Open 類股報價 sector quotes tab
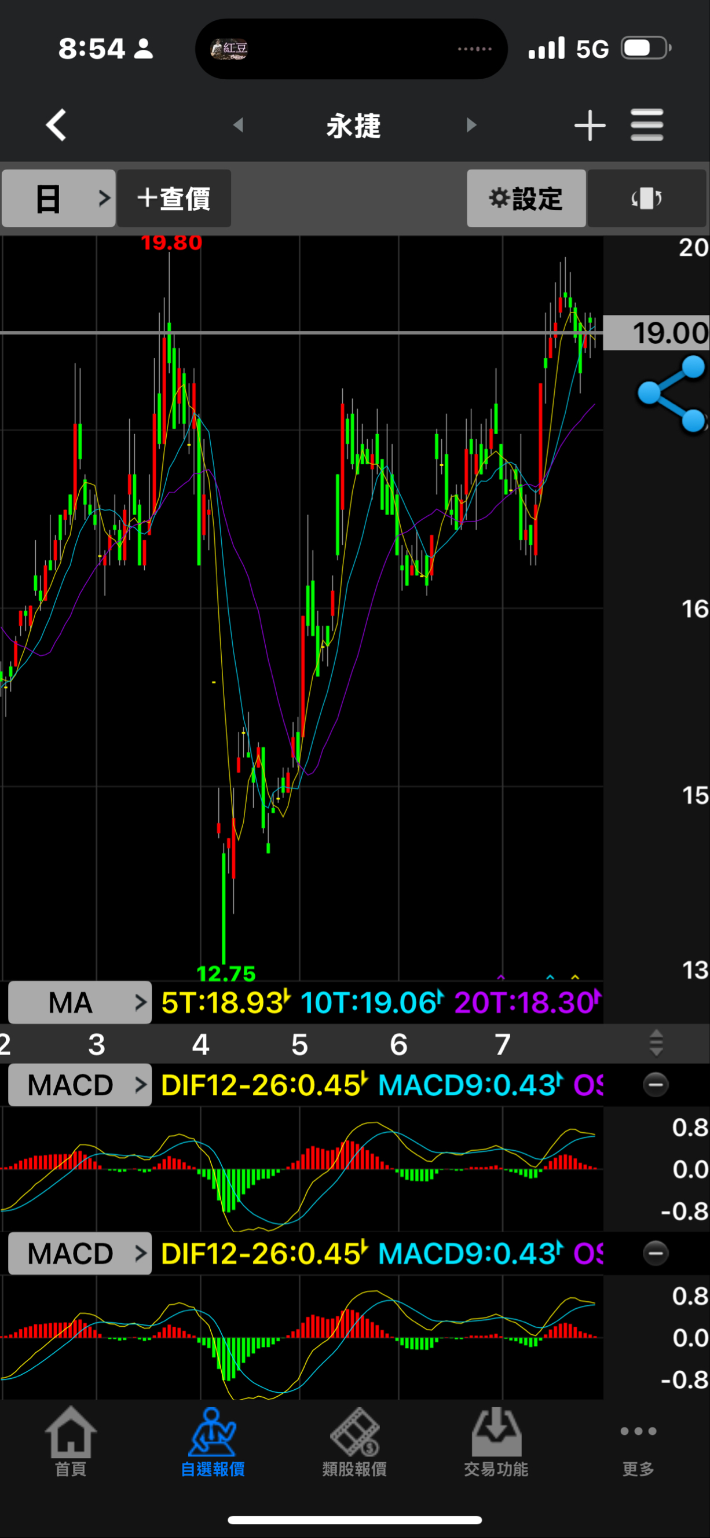This screenshot has height=1538, width=710. (354, 1442)
